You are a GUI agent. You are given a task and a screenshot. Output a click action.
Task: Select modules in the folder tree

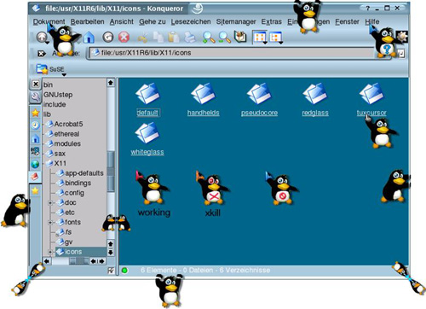click(x=67, y=143)
